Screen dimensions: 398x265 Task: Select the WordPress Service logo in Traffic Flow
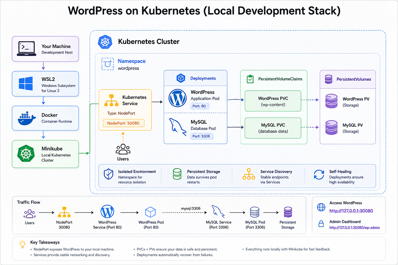[x=107, y=212]
